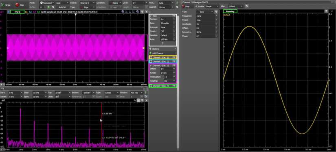The height and width of the screenshot is (152, 336).
Task: Open the Wavegen Amplitude dropdown showing 2 V
Action: [206, 24]
